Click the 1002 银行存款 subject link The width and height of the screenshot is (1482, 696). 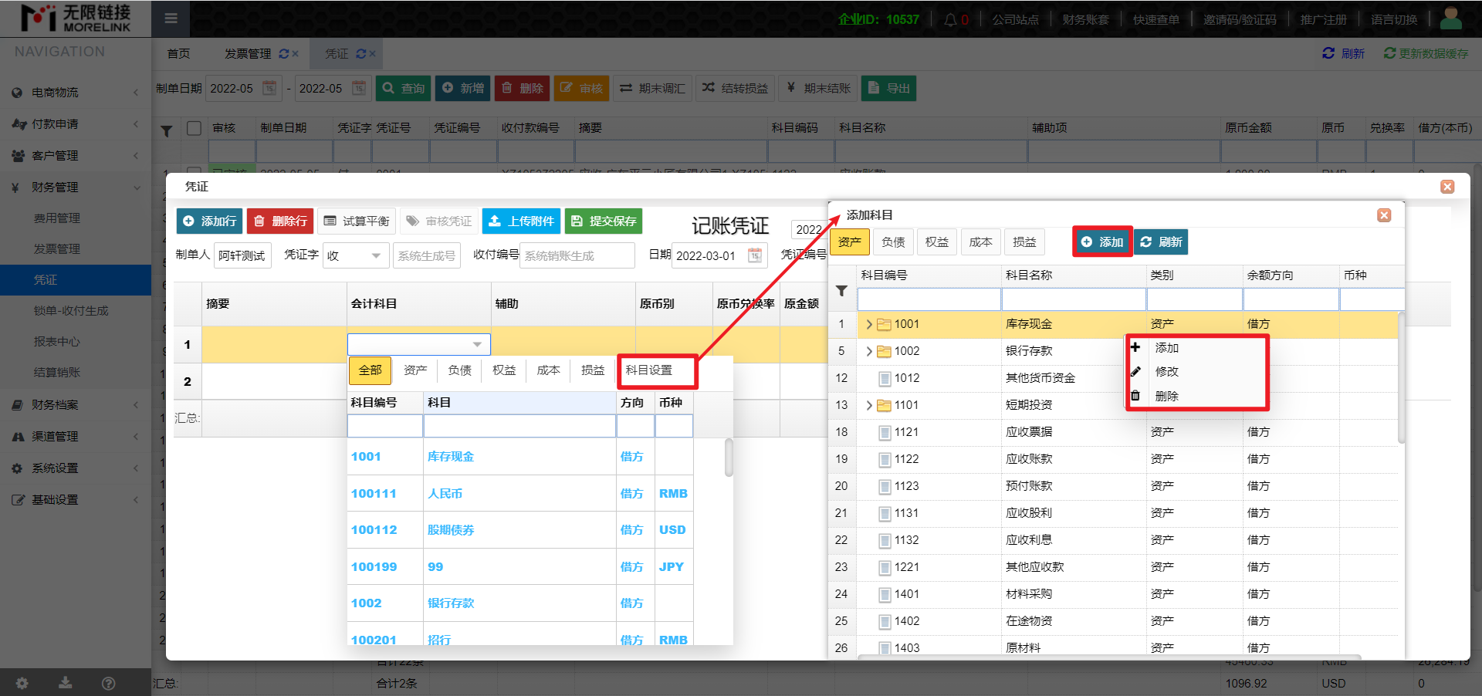[x=367, y=603]
